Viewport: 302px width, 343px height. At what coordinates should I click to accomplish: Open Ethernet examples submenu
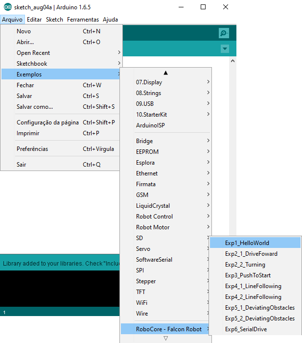pos(166,173)
